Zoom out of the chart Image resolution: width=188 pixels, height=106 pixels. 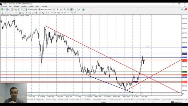click(68, 9)
